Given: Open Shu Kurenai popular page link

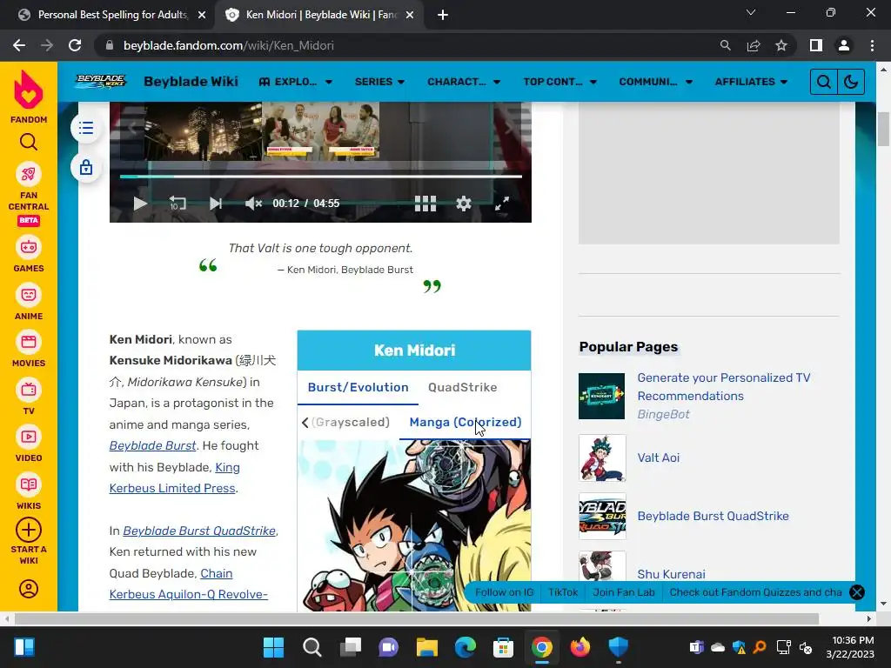Looking at the screenshot, I should click(x=671, y=574).
